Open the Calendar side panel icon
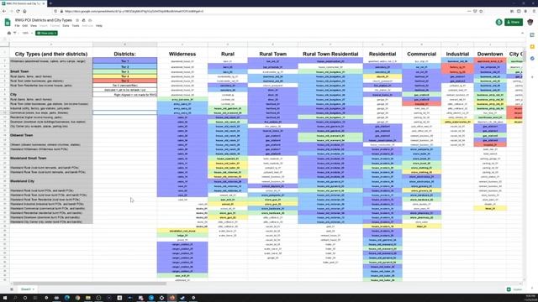This screenshot has width=538, height=302. tap(532, 35)
